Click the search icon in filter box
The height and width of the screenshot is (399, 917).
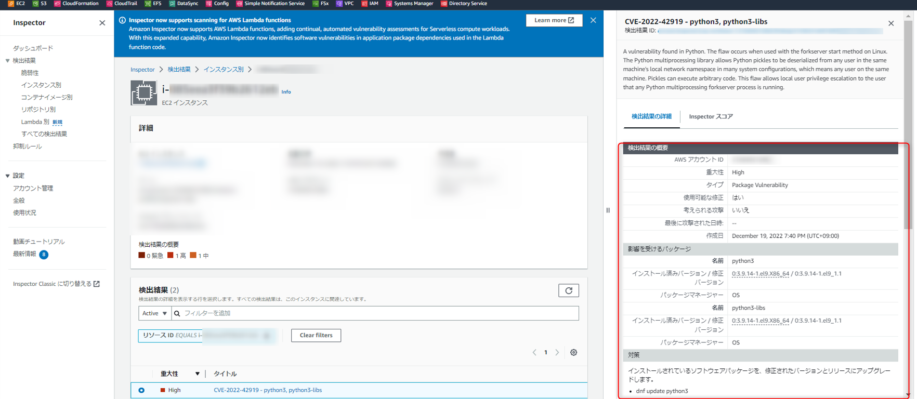177,313
